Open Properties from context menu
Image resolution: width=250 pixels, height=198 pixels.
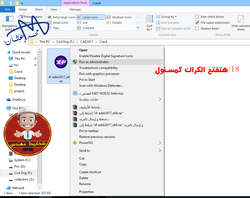pyautogui.click(x=117, y=192)
